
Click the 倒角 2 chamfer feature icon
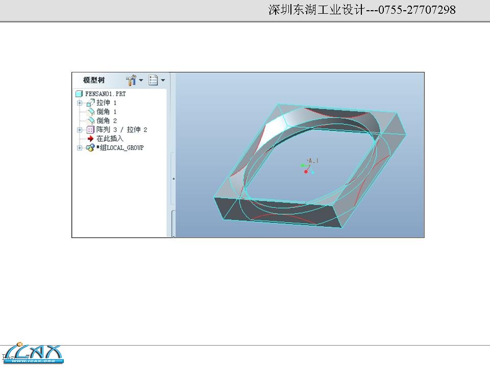(90, 120)
